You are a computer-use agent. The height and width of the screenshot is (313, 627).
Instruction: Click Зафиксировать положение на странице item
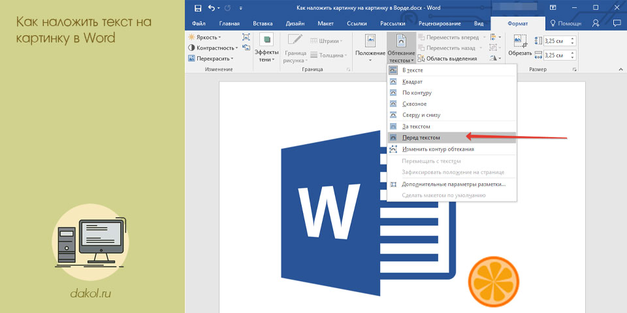tap(452, 172)
